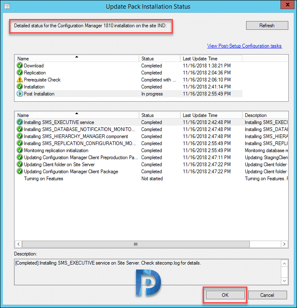The height and width of the screenshot is (308, 297).
Task: Click the green check icon beside Download
Action: (x=20, y=65)
